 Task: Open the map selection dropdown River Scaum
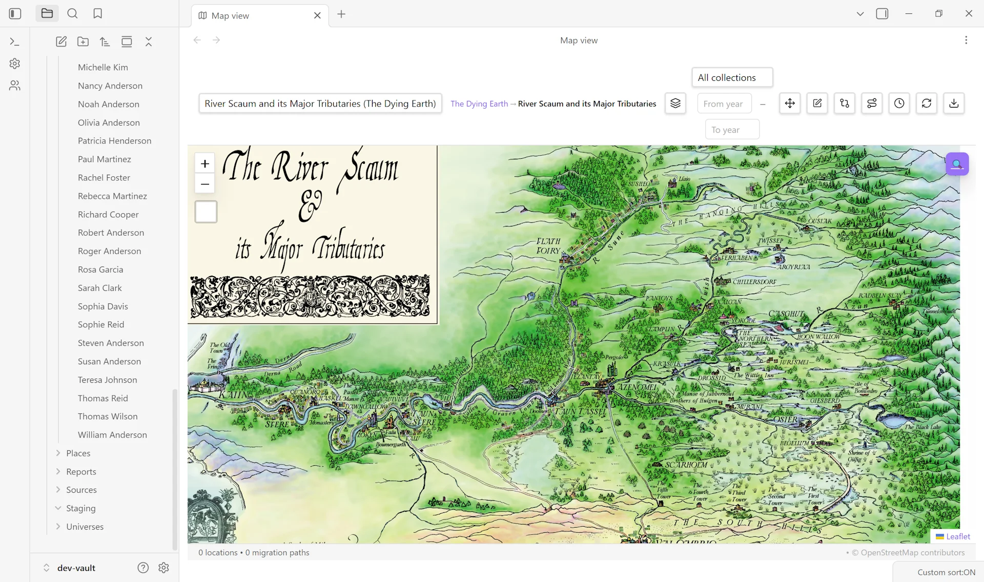320,103
